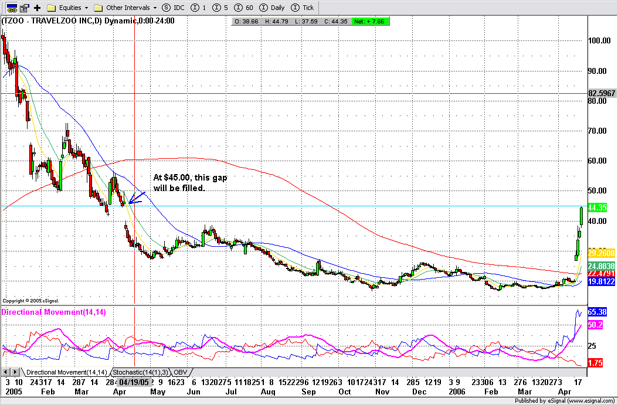Click the Close 44.35 value

[335, 21]
